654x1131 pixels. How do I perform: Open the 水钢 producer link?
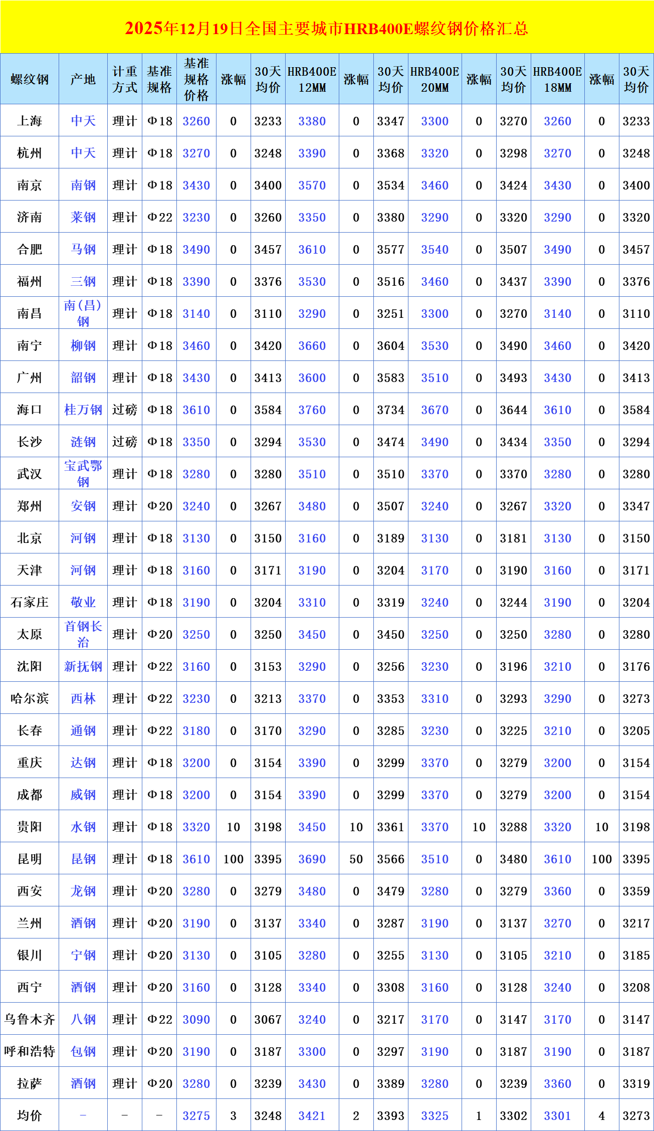pos(83,827)
